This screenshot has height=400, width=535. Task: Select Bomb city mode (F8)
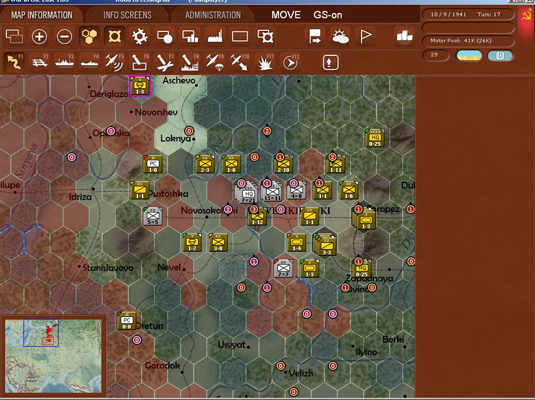click(190, 62)
